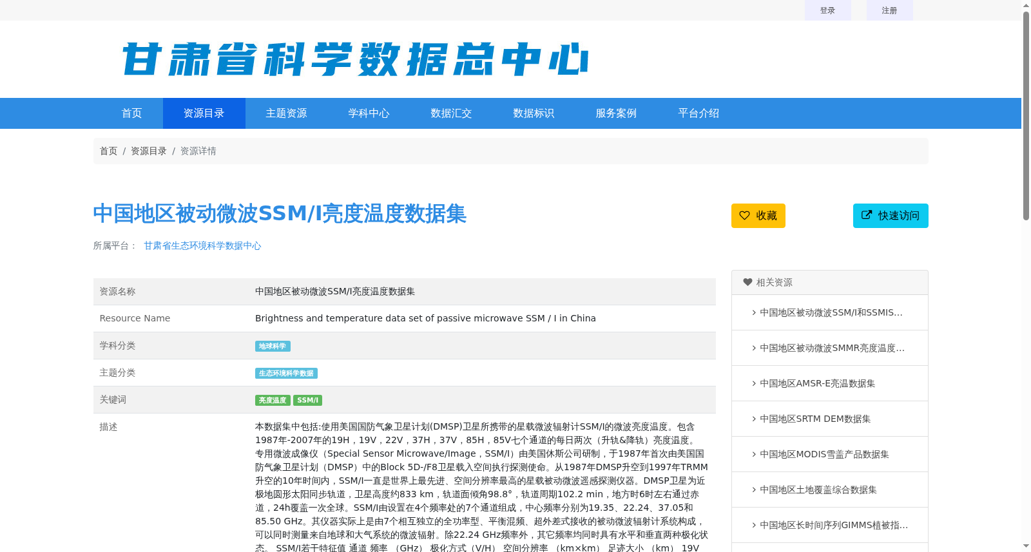Open 平台介绍 menu item

click(x=699, y=113)
